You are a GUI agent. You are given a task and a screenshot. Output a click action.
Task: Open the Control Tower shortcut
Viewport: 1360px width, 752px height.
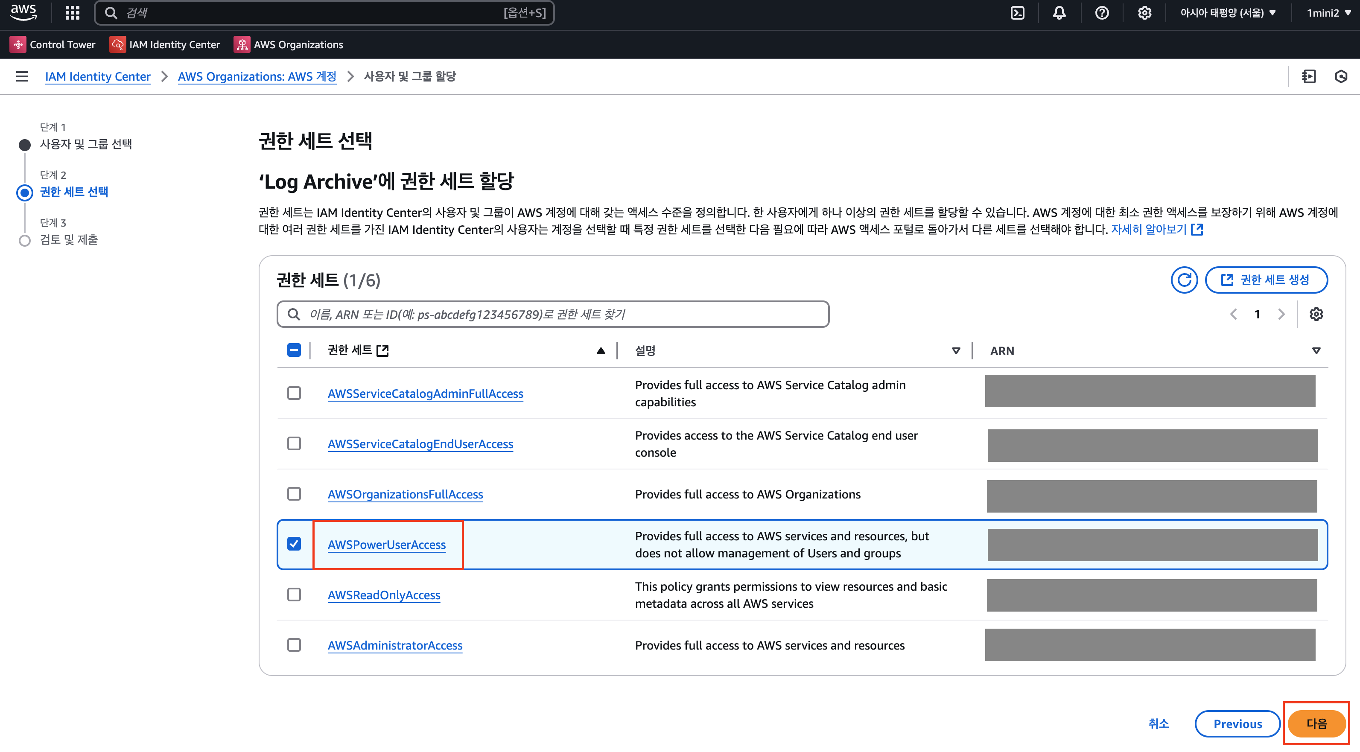53,45
